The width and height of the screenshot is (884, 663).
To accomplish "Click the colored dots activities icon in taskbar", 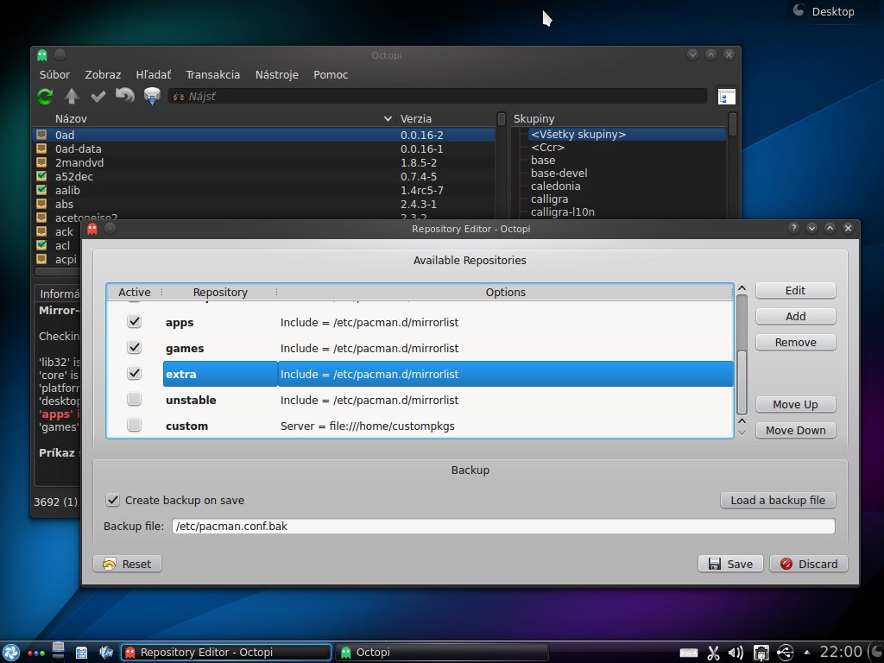I will point(35,654).
